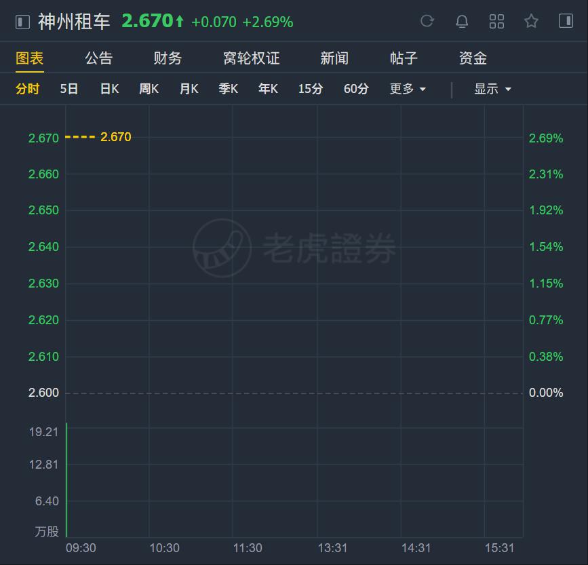
Task: Show the 日K daily candlestick chart
Action: pyautogui.click(x=109, y=89)
